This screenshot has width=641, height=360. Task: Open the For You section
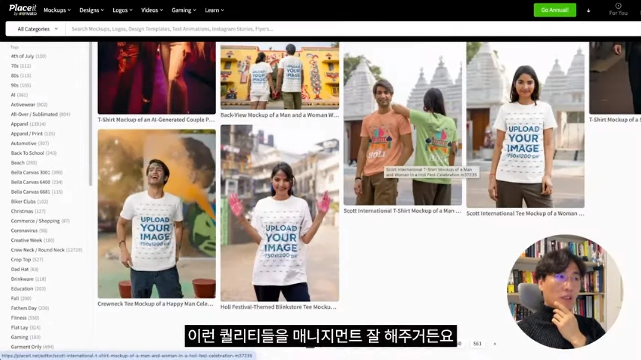pos(618,10)
